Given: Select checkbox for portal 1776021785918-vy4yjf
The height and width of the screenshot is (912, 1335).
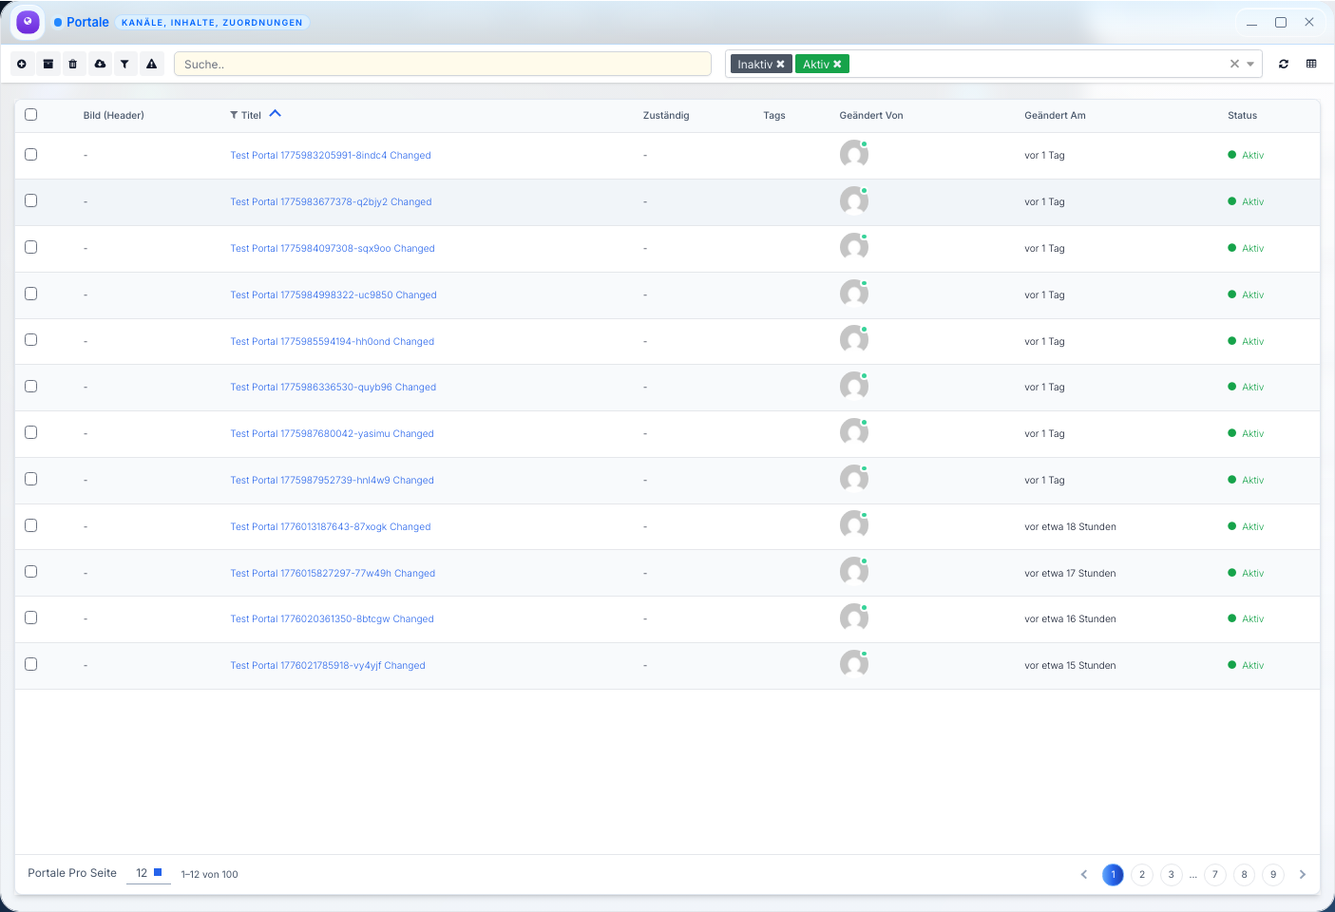Looking at the screenshot, I should click(x=30, y=665).
